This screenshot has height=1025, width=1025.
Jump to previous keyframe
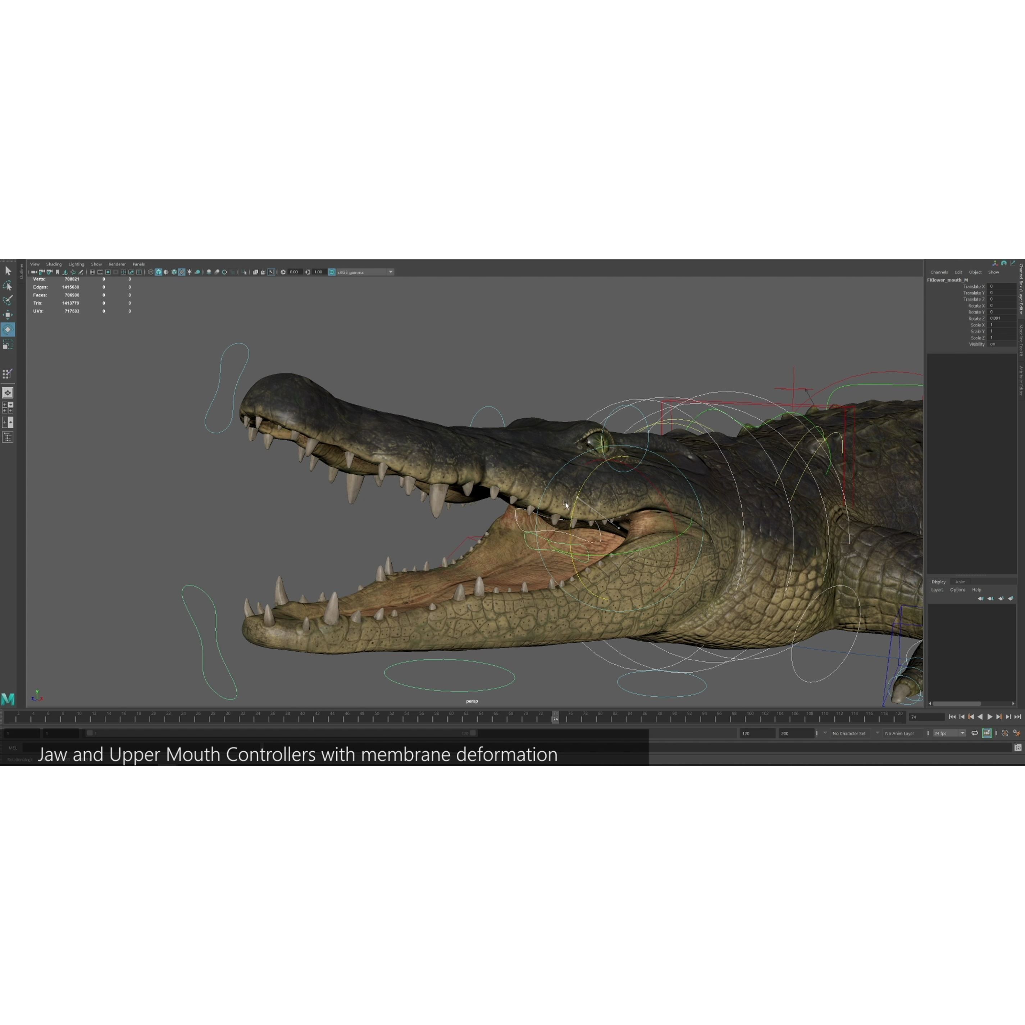[971, 717]
